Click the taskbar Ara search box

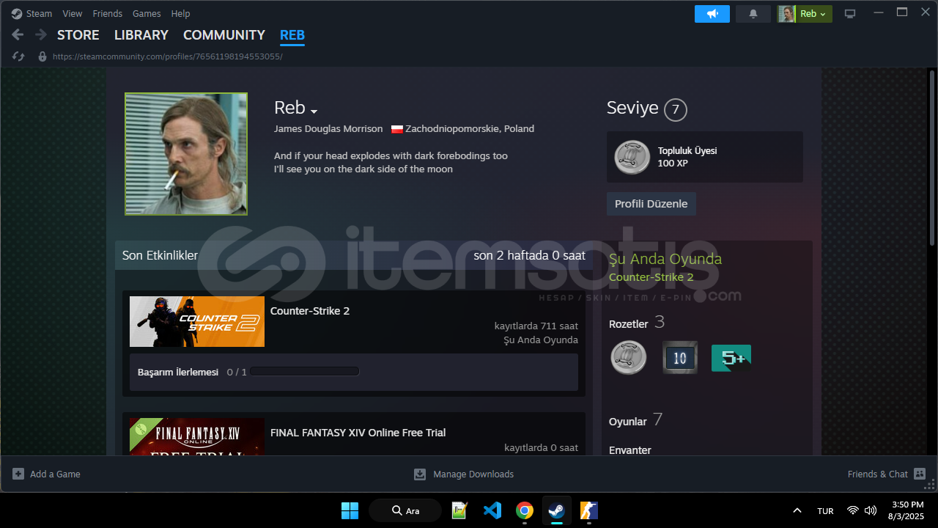[x=405, y=510]
